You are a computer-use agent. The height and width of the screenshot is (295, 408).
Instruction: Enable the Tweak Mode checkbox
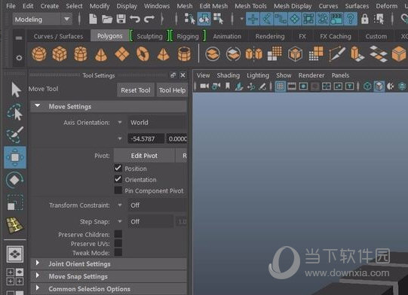[118, 252]
